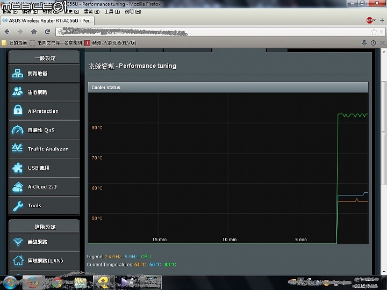Click the 進階設定 section header
Screen dimensions: 387x290
(45, 227)
